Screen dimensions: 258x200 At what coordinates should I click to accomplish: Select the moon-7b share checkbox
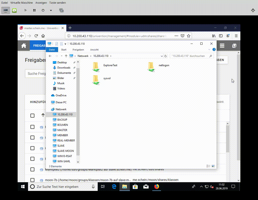(x=33, y=180)
